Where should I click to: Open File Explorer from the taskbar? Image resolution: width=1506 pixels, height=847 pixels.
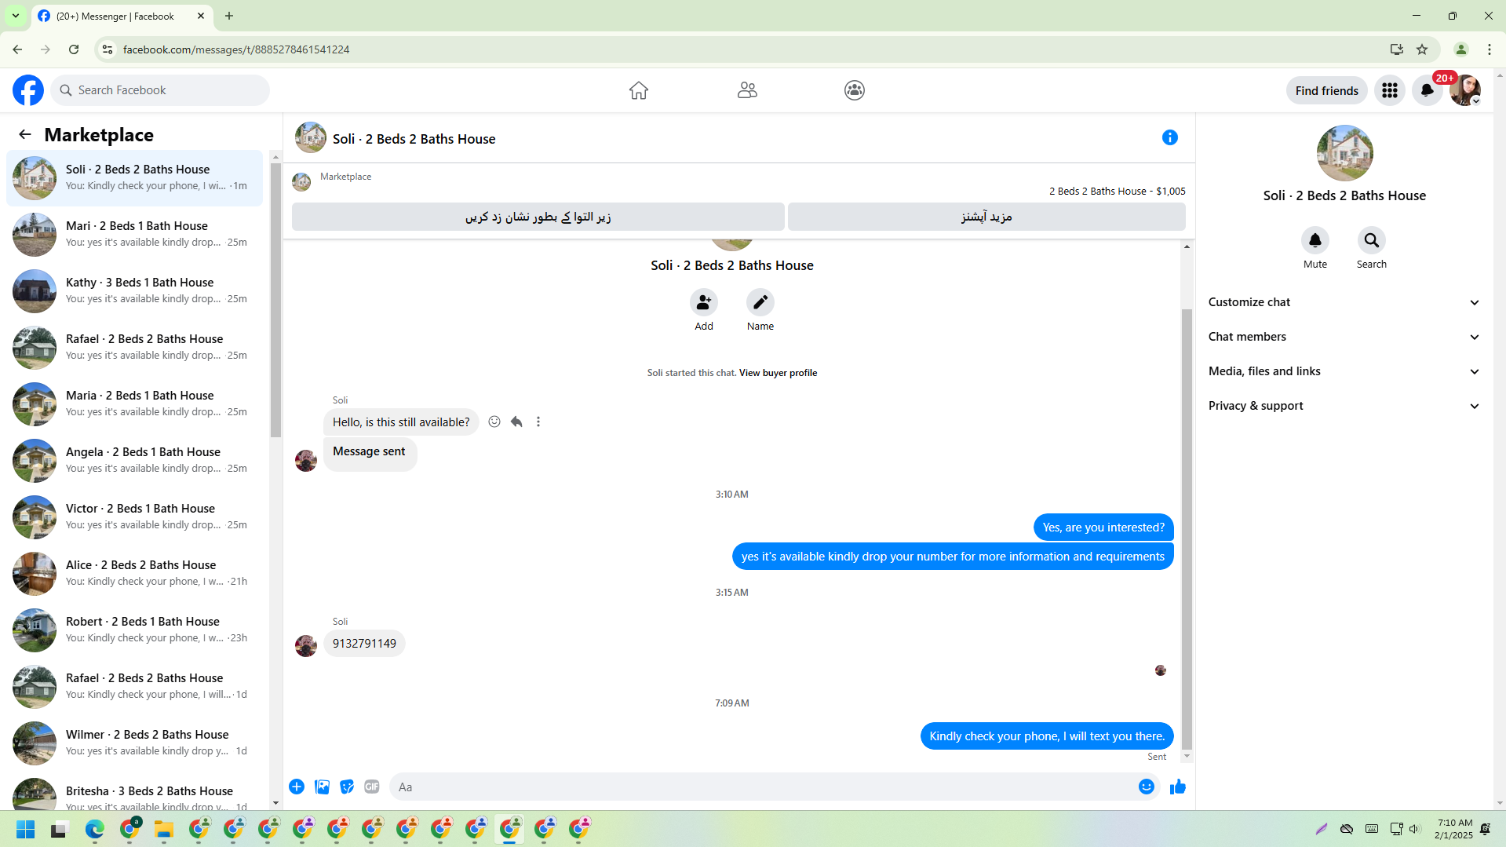click(163, 829)
